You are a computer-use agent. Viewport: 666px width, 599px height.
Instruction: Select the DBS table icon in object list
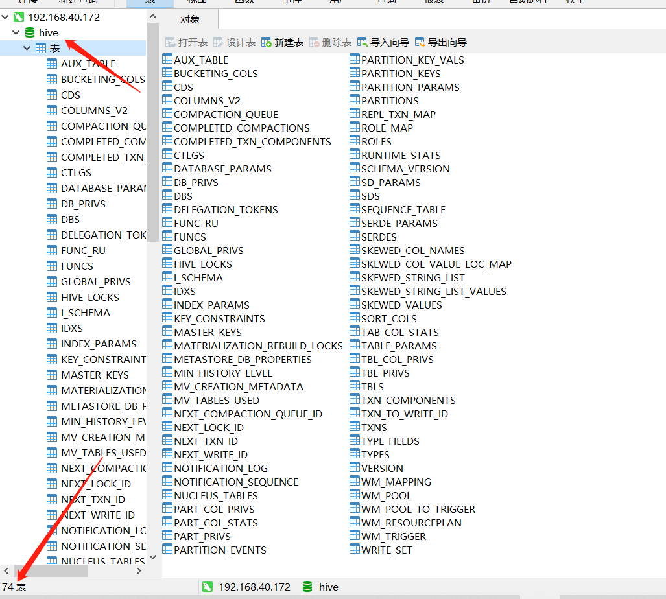point(167,195)
